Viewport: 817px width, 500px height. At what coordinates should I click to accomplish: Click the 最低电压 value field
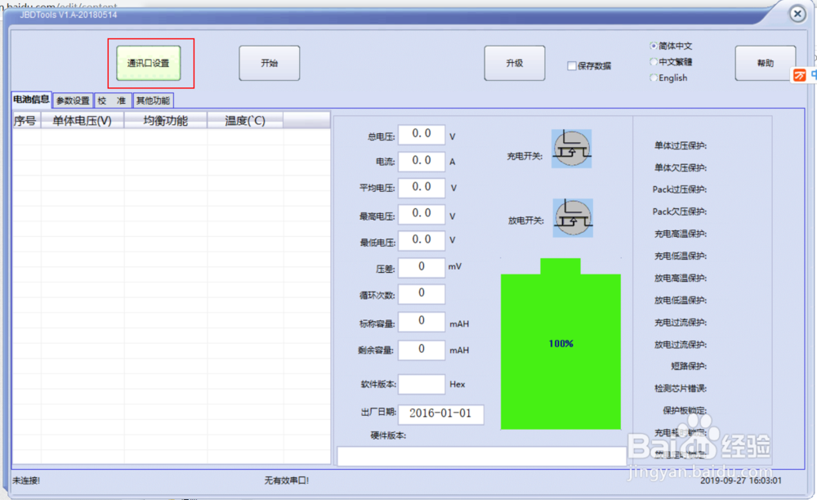(x=422, y=240)
